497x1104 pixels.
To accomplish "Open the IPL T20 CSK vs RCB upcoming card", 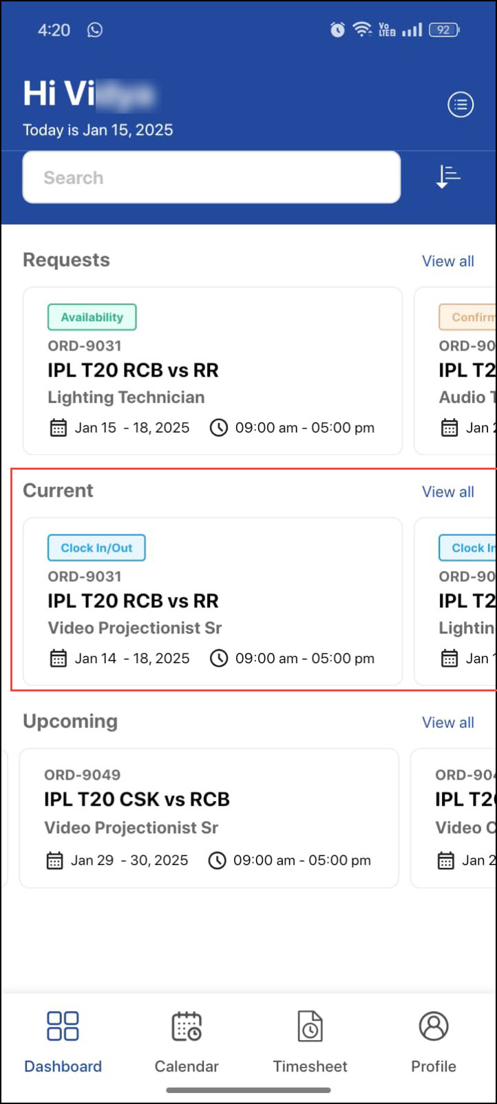I will 137,800.
